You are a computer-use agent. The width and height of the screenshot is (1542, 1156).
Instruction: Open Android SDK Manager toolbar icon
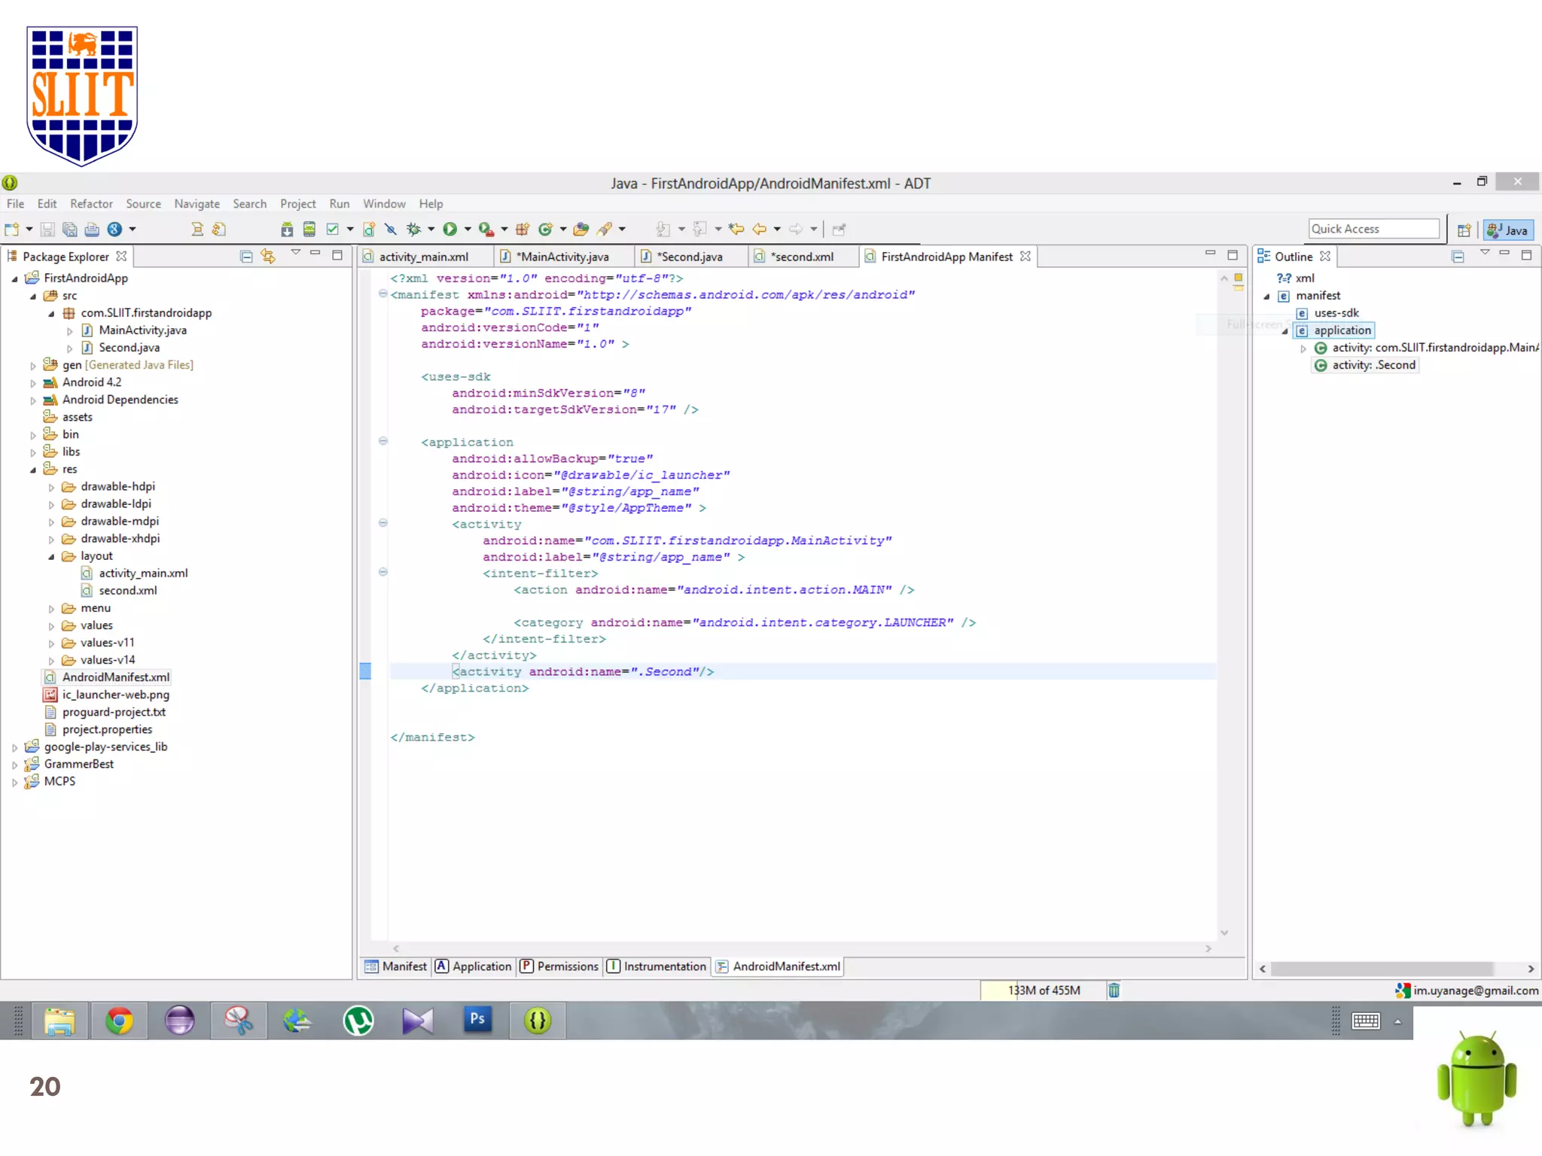click(x=287, y=229)
